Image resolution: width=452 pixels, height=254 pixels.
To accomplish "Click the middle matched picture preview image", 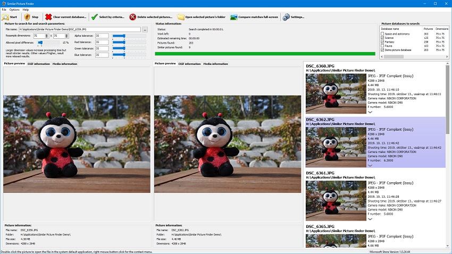I will coord(228,144).
